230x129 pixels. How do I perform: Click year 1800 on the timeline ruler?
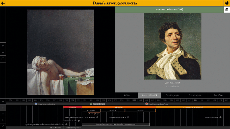[x=134, y=100]
